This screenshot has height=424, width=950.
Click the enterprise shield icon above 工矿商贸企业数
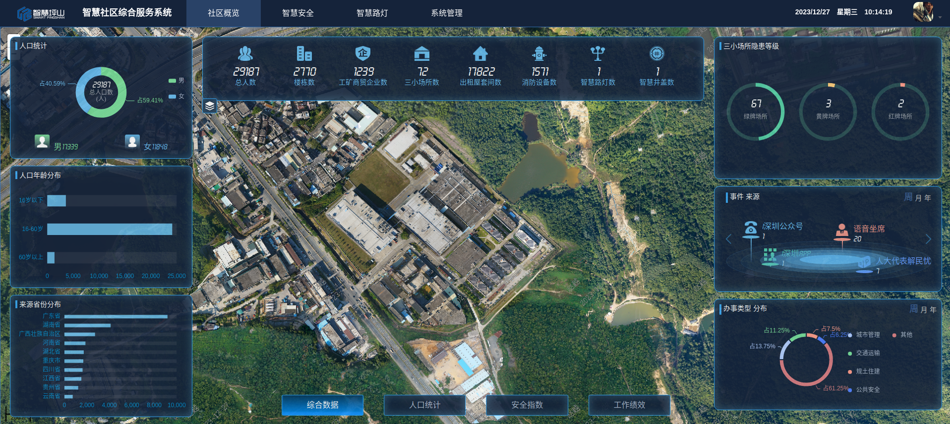[x=363, y=53]
